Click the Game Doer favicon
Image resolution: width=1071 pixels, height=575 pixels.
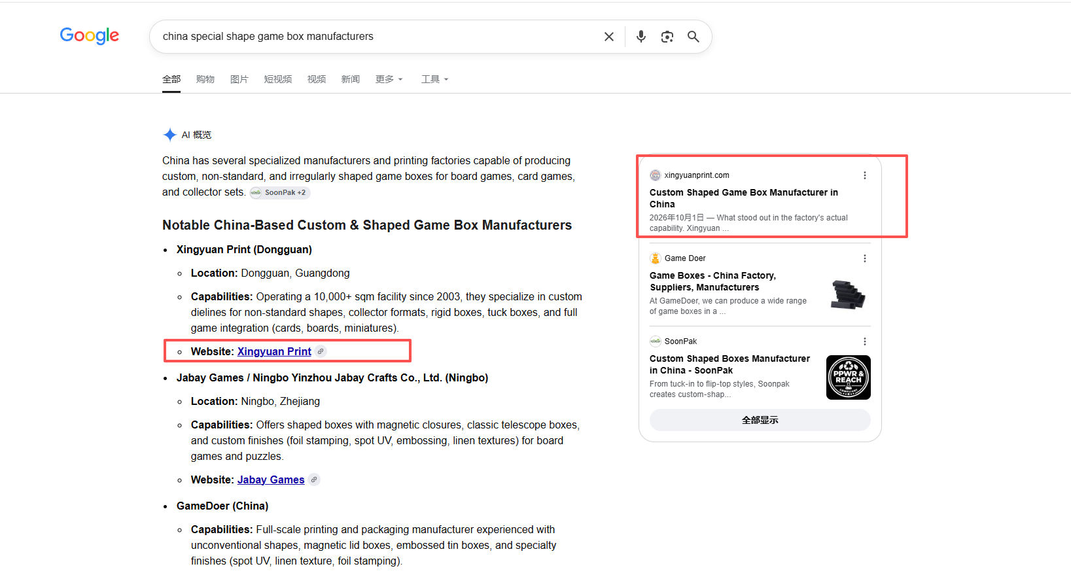[x=655, y=258]
